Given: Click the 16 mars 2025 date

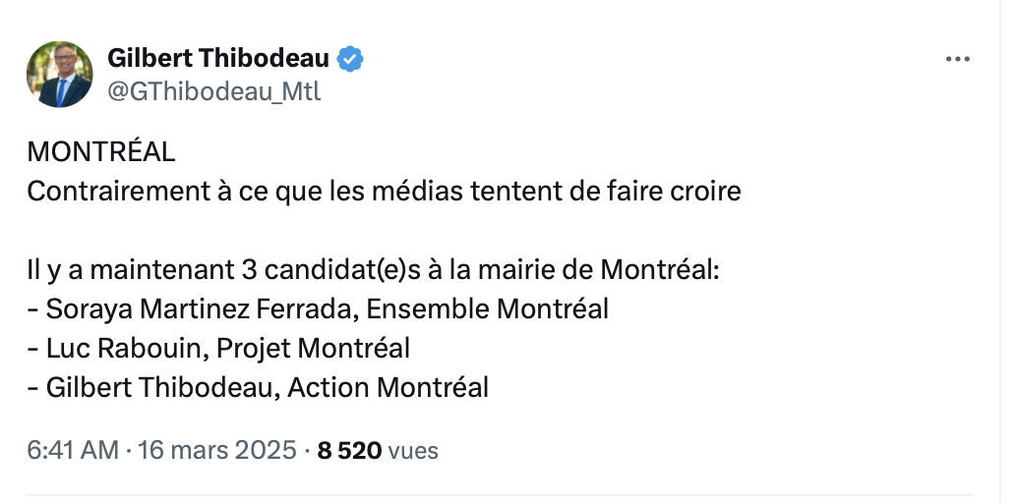Looking at the screenshot, I should [216, 450].
